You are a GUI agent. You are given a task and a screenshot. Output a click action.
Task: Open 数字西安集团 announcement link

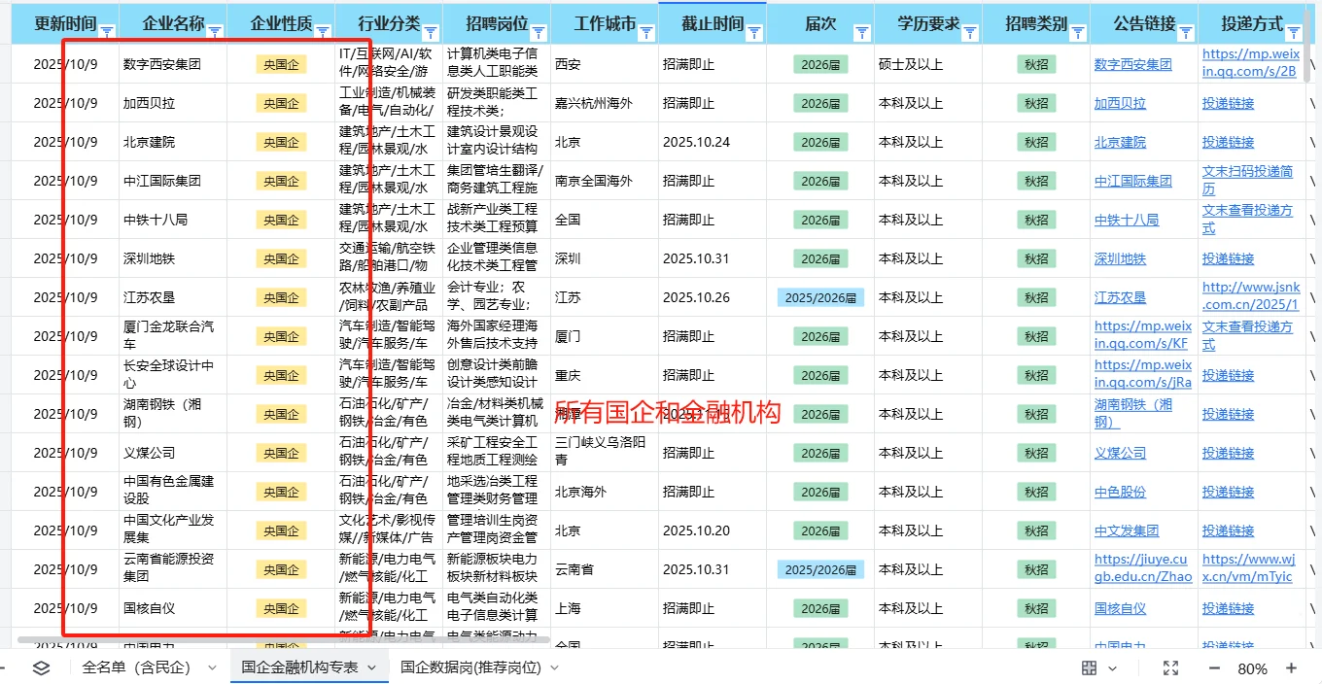tap(1132, 64)
